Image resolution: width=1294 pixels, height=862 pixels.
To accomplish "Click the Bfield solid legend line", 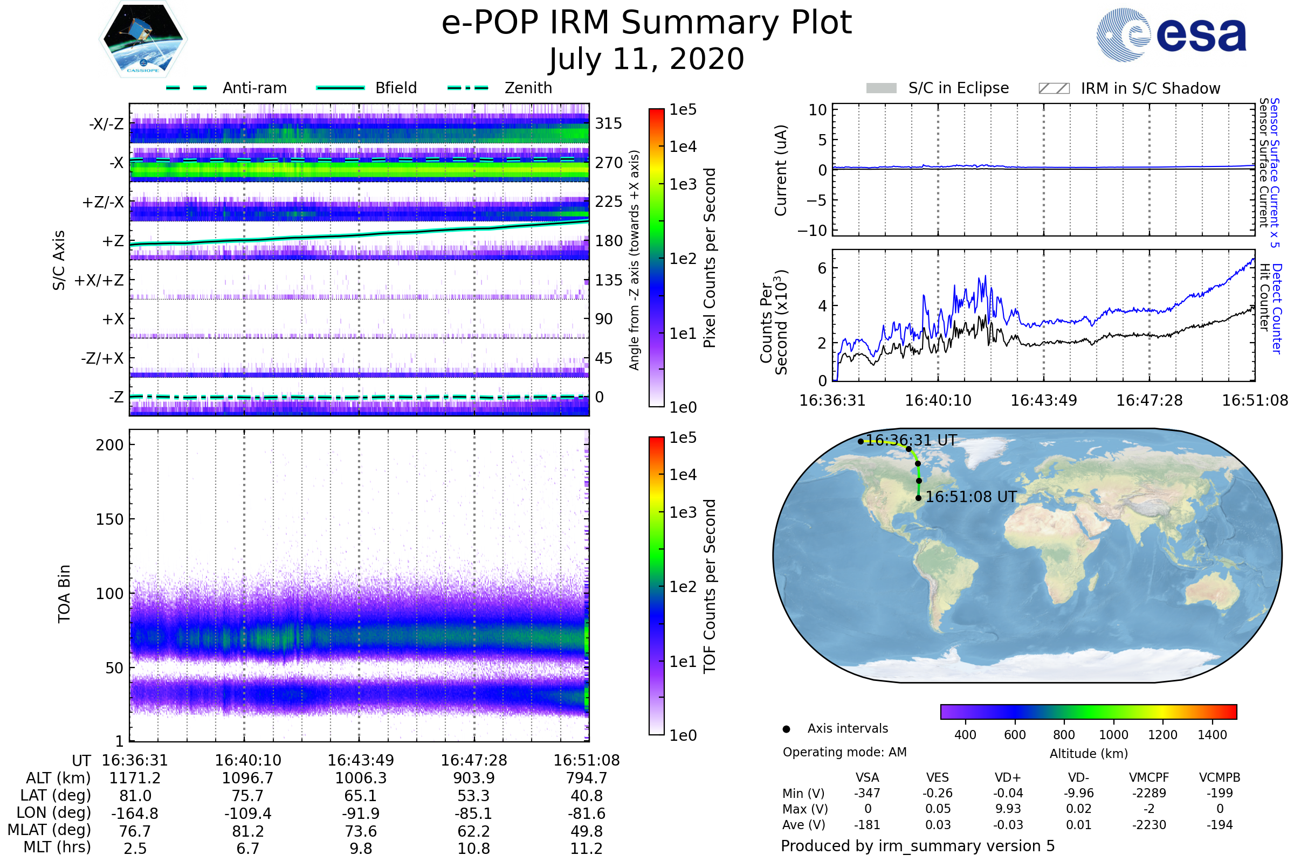I will [x=340, y=88].
